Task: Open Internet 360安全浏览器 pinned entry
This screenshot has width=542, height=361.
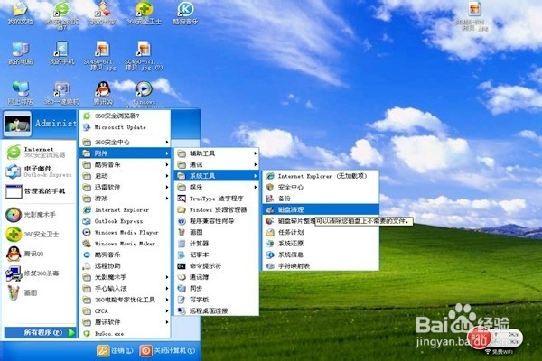Action: [x=40, y=152]
